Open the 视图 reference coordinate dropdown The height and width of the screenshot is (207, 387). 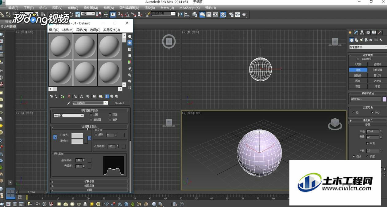pos(88,14)
